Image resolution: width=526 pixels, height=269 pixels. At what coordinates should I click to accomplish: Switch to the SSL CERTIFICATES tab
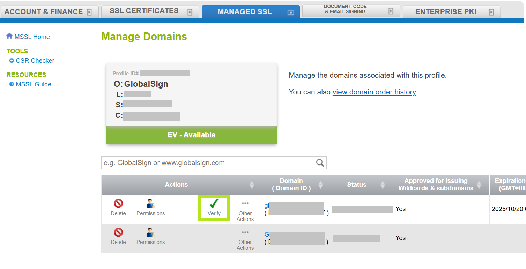coord(150,11)
